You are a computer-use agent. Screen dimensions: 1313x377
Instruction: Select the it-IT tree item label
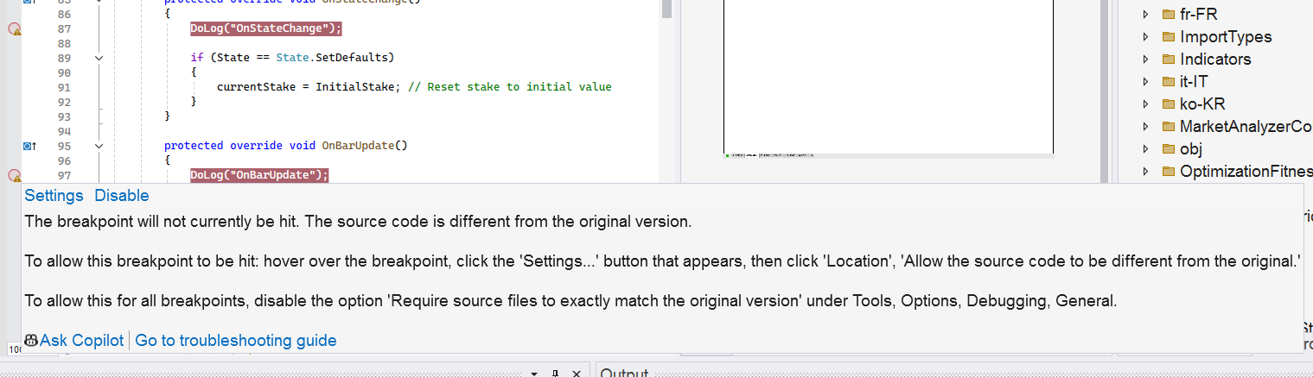[x=1194, y=82]
